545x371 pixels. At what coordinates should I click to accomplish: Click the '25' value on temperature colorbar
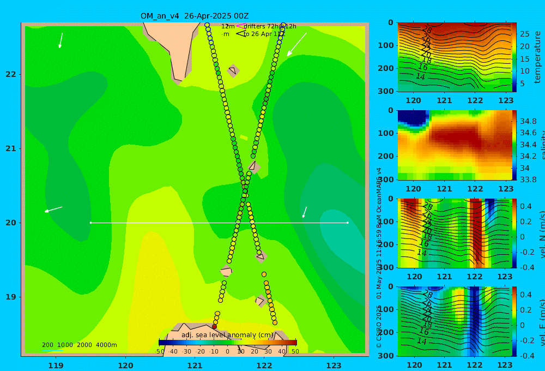525,34
